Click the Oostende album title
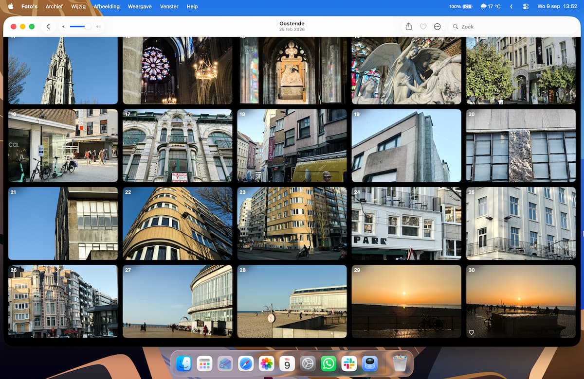 292,23
